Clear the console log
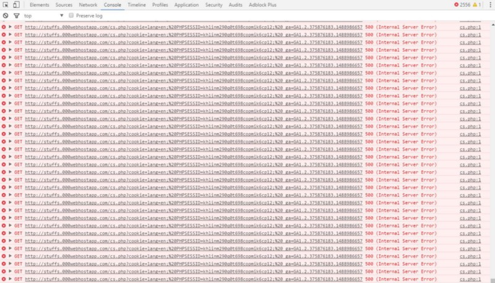The width and height of the screenshot is (495, 283). coord(6,15)
